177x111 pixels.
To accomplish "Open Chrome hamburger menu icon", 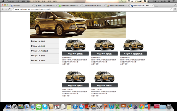I will (175, 9).
